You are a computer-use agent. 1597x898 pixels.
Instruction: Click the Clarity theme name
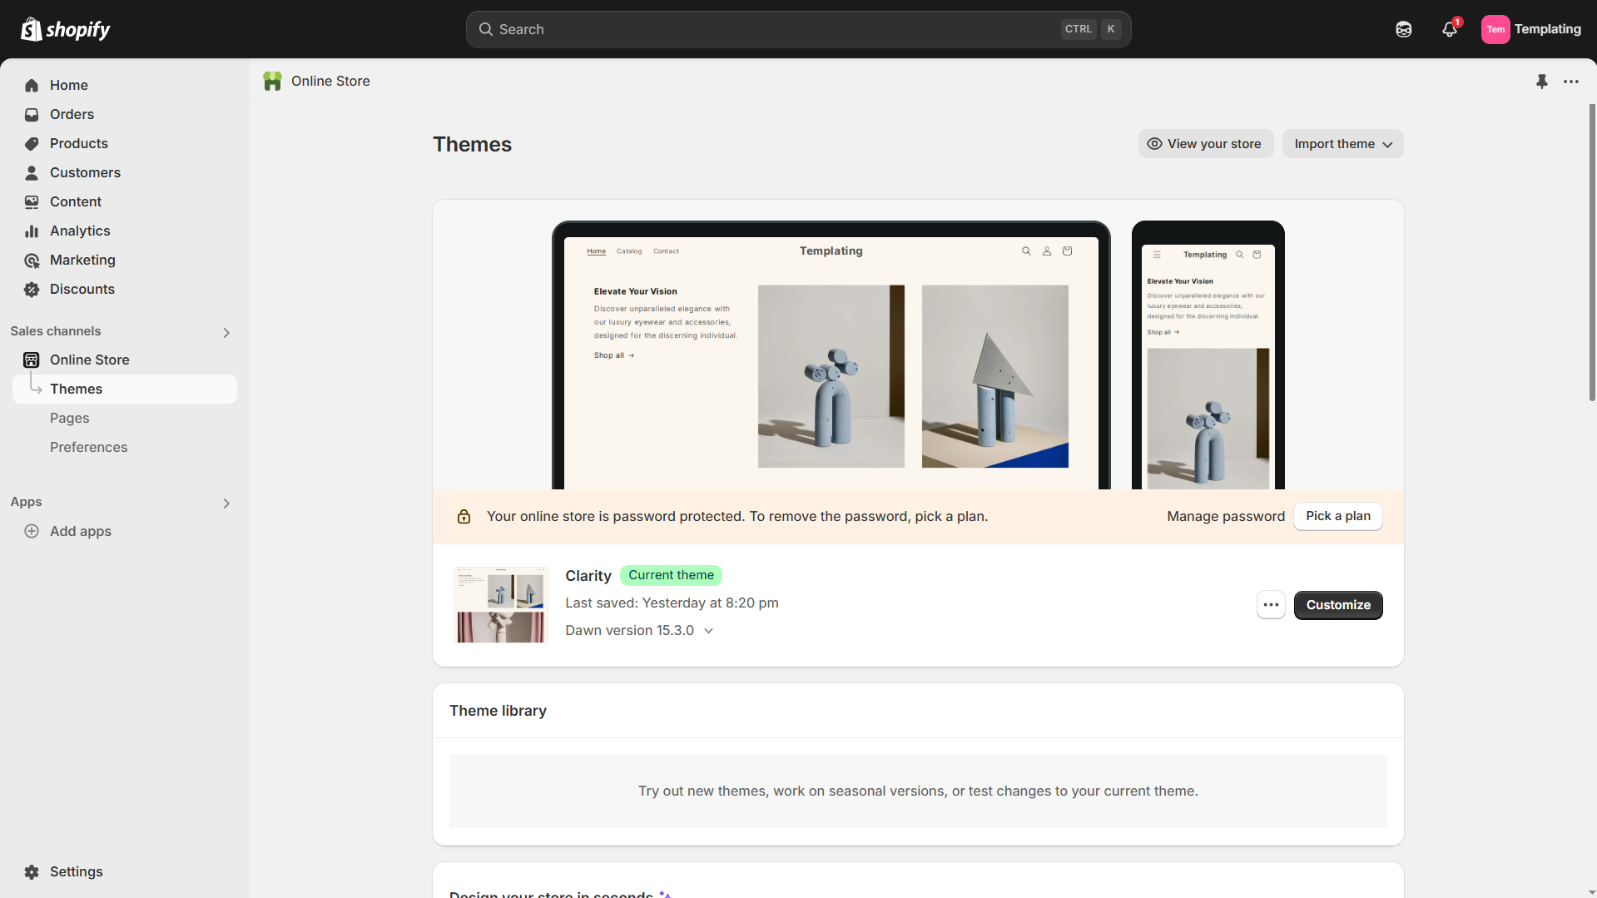(588, 576)
